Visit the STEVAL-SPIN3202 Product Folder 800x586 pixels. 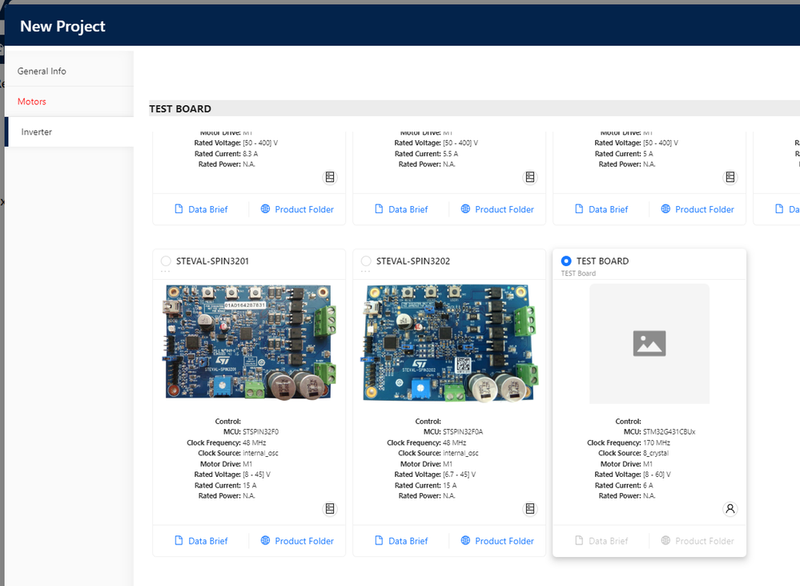click(x=497, y=541)
